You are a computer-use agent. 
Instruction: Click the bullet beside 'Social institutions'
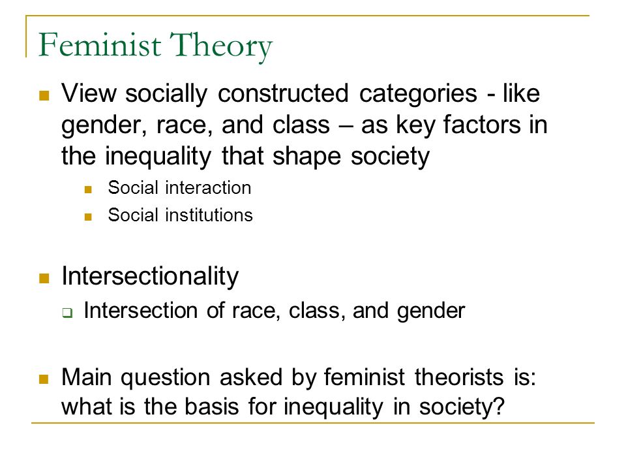[x=88, y=217]
